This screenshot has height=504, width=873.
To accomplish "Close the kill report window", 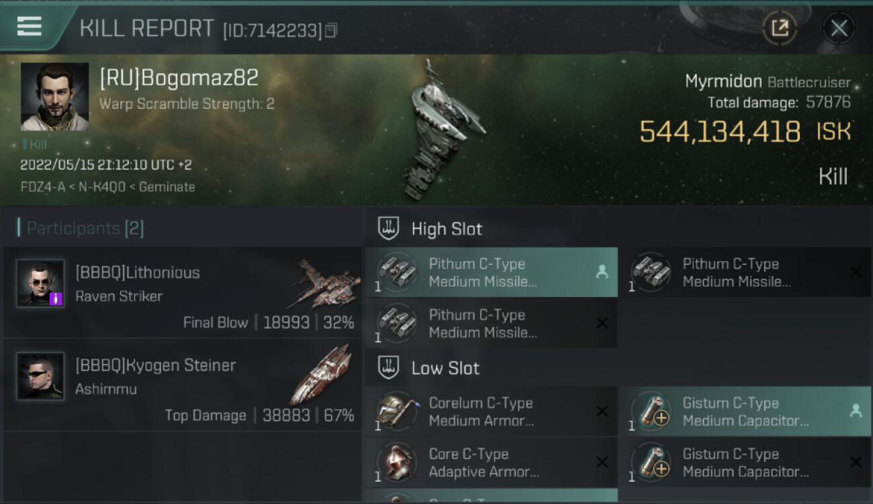I will point(839,28).
